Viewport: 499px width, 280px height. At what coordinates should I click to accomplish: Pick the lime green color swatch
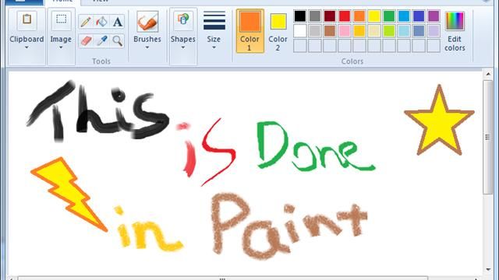pos(389,31)
